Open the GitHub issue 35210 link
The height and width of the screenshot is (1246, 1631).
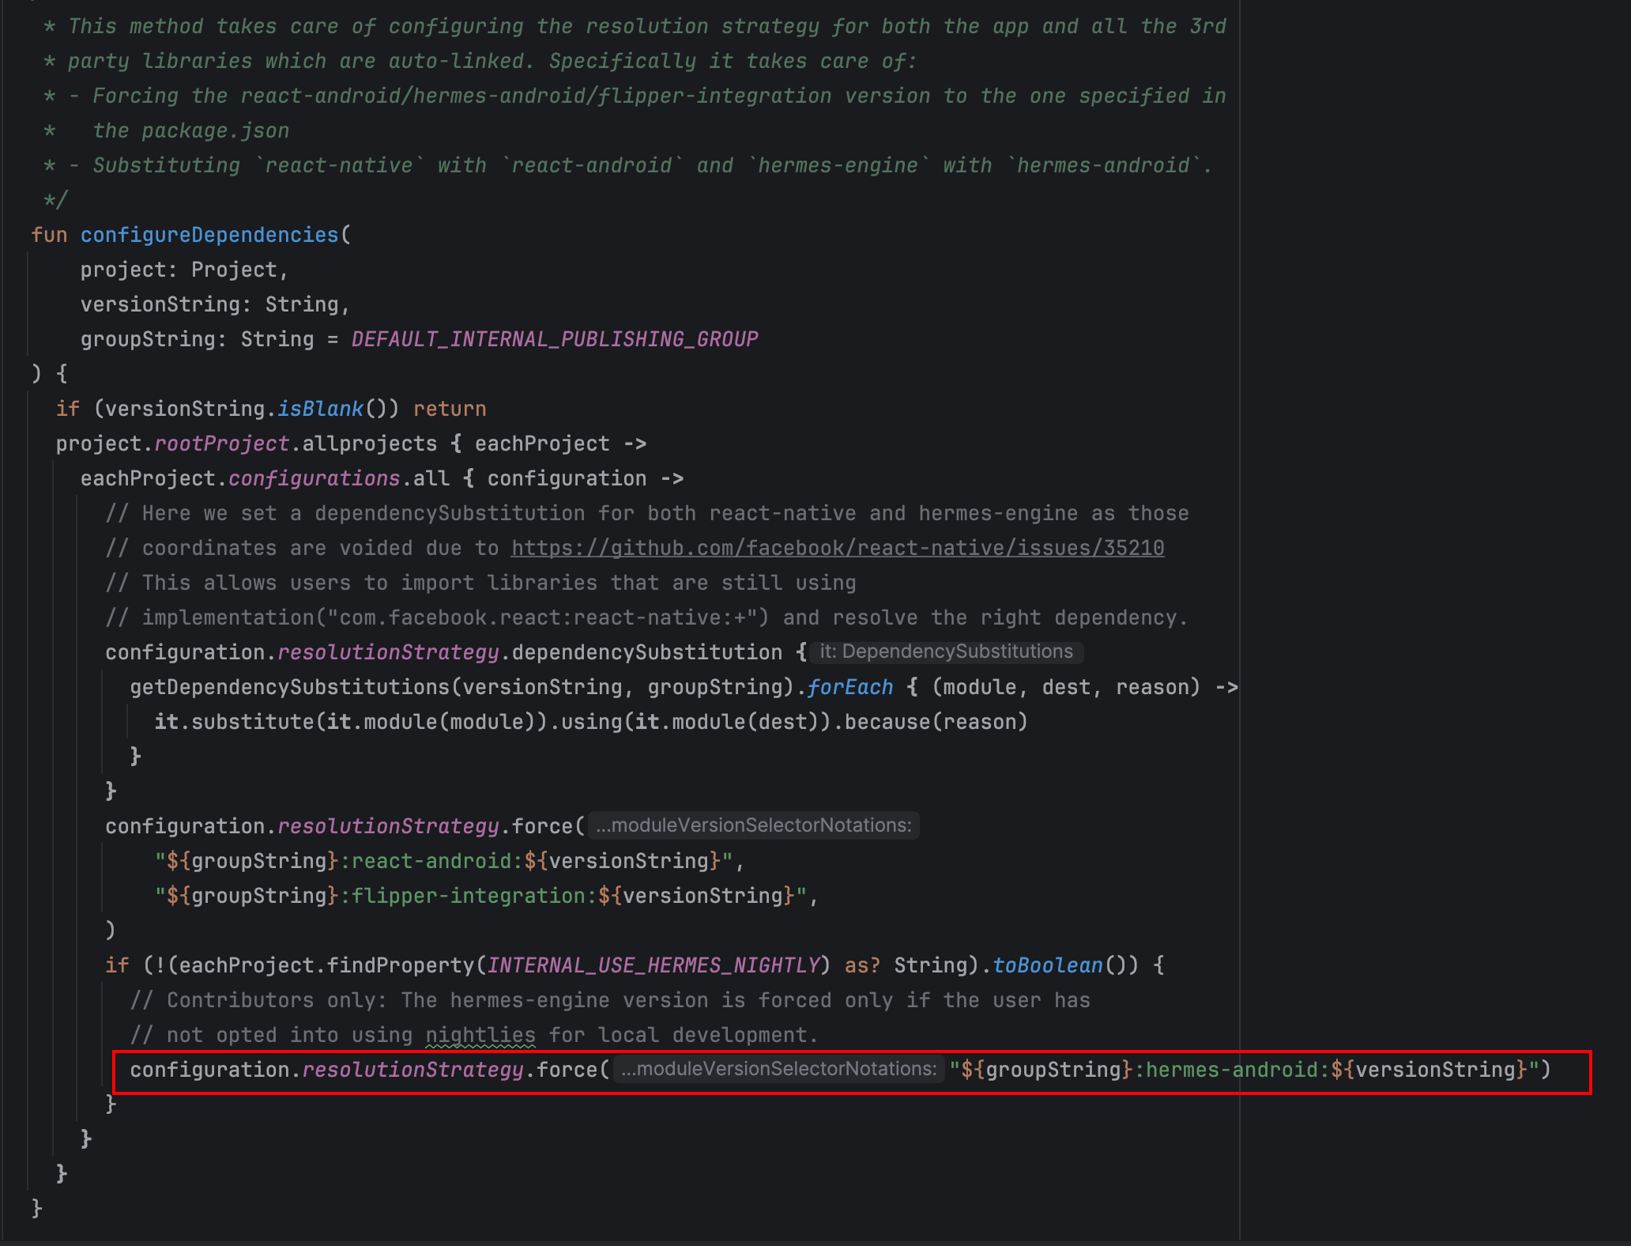tap(837, 548)
